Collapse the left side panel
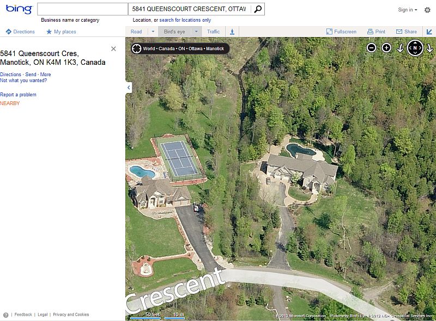Viewport: 436px width, 321px height. (129, 87)
